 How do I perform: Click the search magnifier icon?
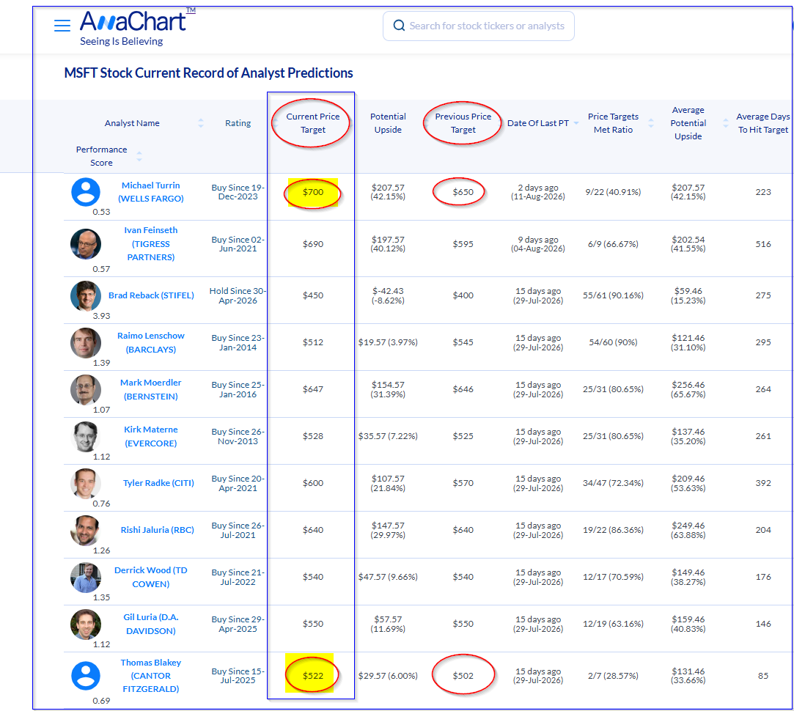coord(399,26)
